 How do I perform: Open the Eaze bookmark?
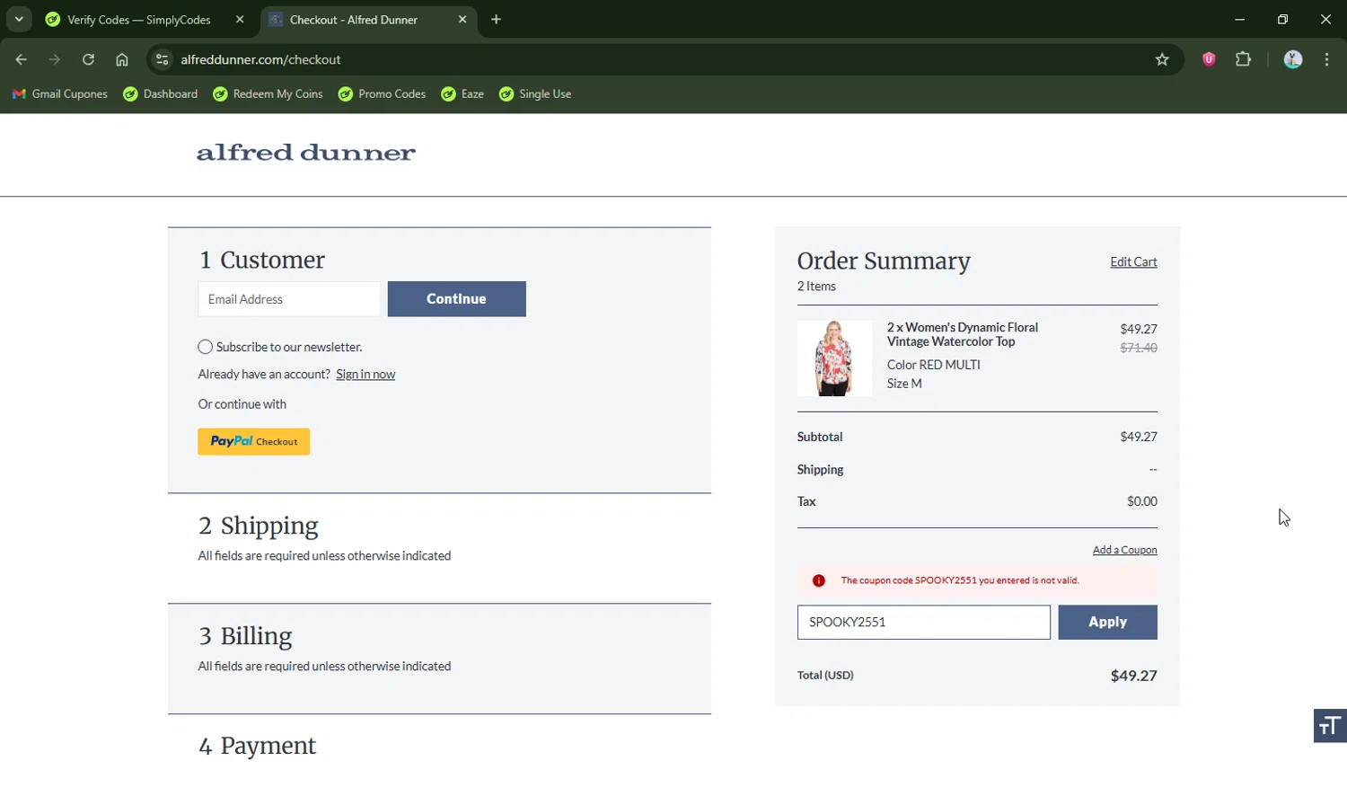point(463,94)
